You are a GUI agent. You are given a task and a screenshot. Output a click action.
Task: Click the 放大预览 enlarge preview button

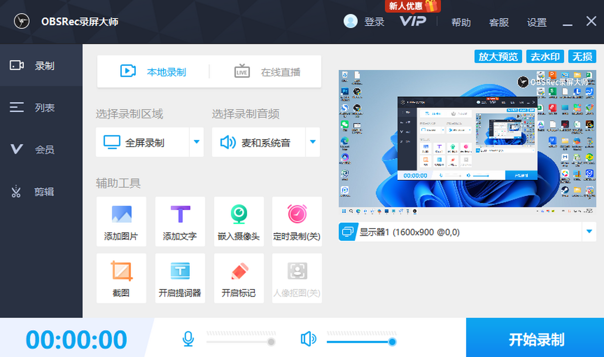click(498, 56)
